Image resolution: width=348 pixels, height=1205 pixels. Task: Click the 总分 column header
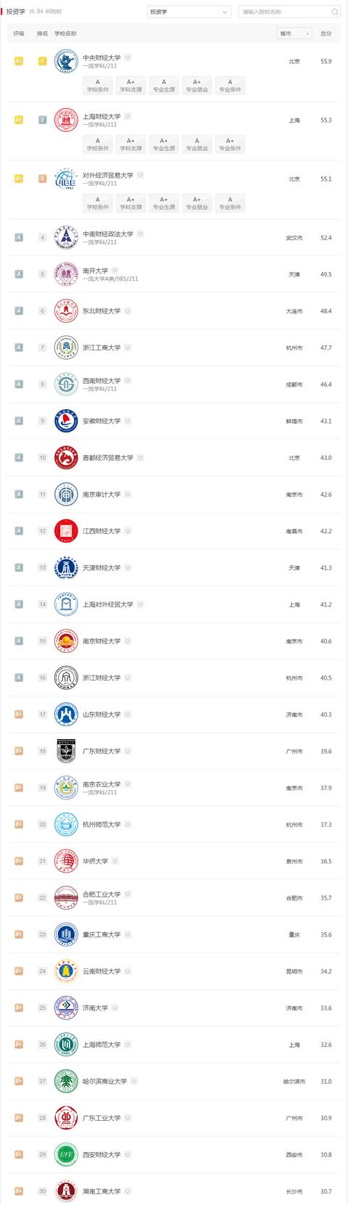[x=326, y=33]
